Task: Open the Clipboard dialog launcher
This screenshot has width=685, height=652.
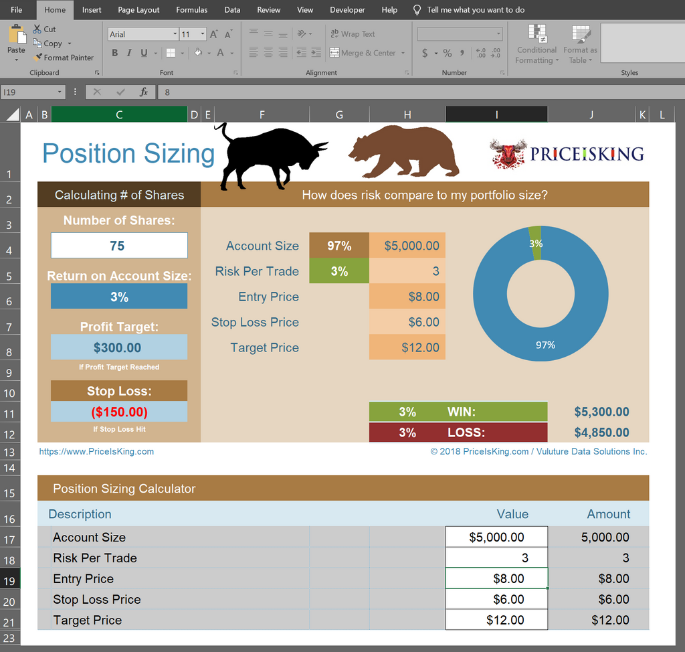Action: [x=97, y=72]
